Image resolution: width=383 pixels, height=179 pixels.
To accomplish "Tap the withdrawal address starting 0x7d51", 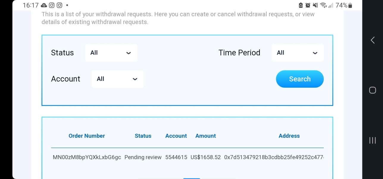I will [x=274, y=157].
